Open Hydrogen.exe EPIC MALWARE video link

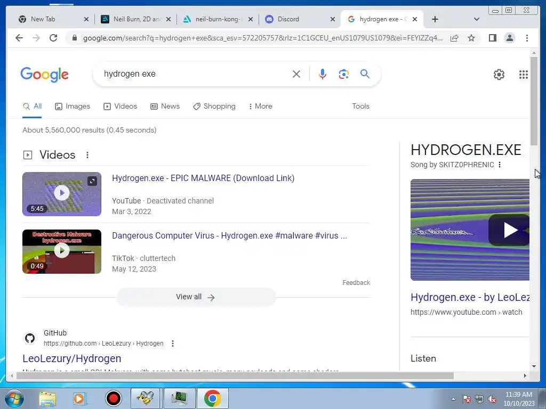(203, 178)
